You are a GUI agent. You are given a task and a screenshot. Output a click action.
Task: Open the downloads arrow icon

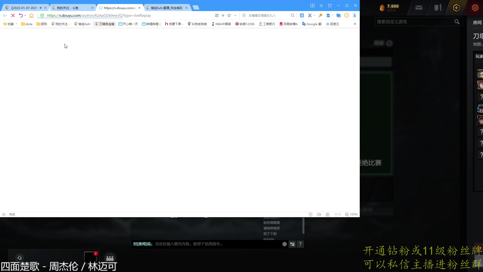(x=354, y=16)
